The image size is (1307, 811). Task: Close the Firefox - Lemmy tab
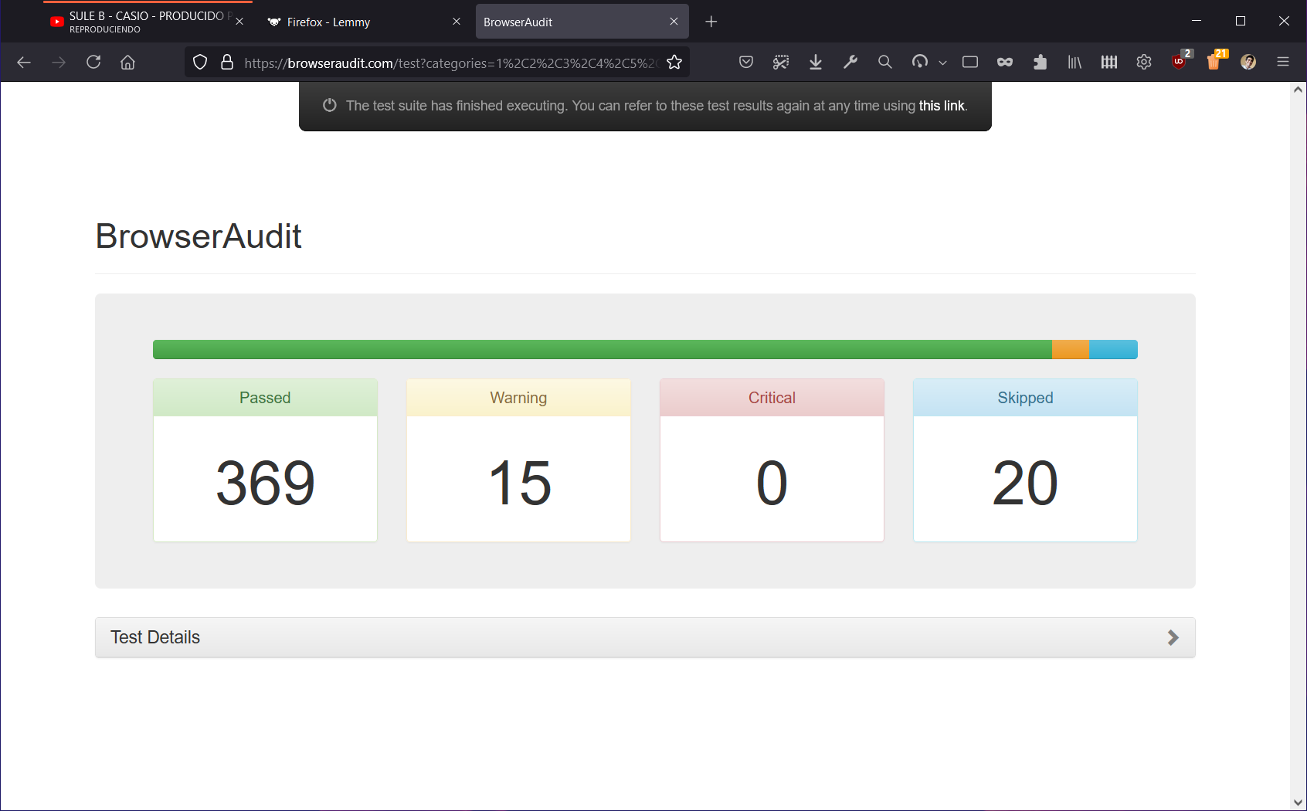point(457,22)
